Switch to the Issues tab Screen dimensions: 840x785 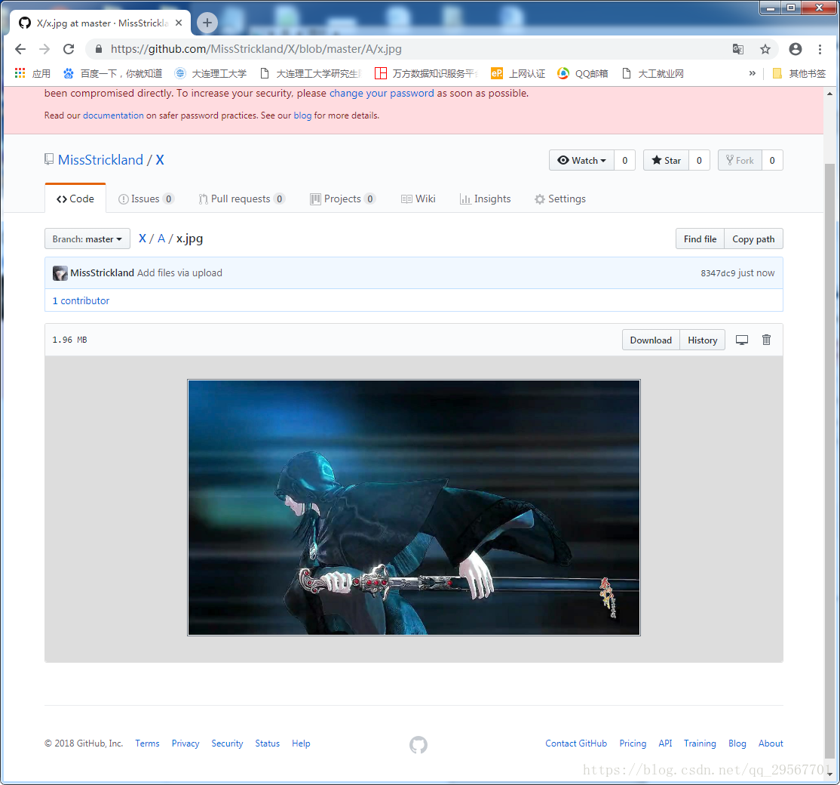(146, 199)
